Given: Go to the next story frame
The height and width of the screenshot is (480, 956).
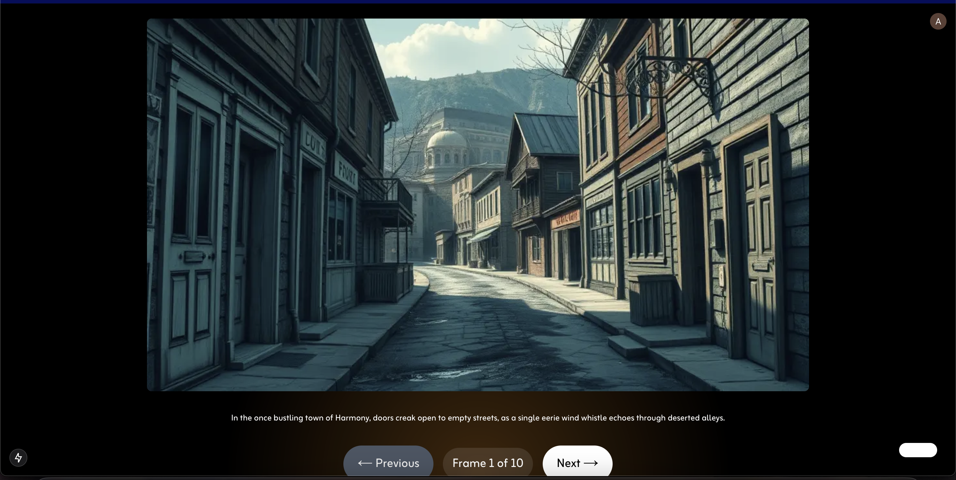Looking at the screenshot, I should coord(577,462).
